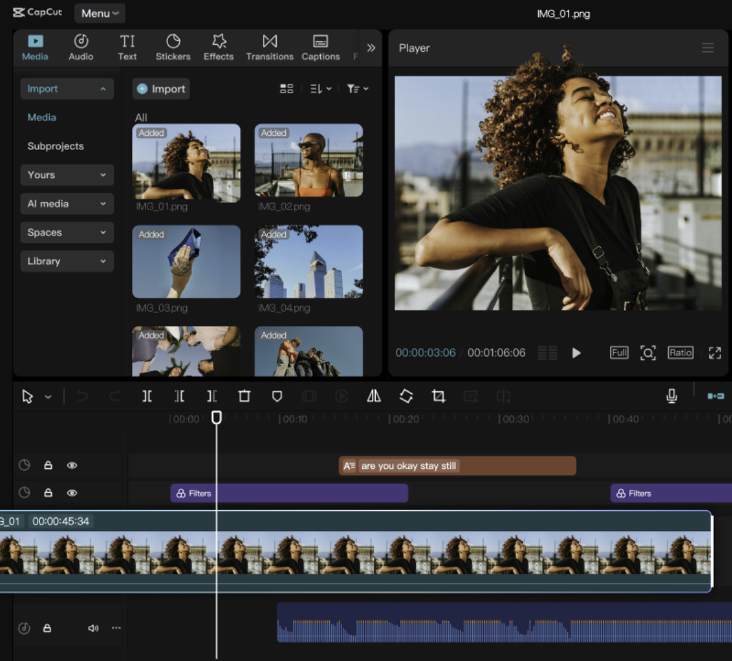Switch media grid view layout
732x661 pixels.
click(286, 89)
